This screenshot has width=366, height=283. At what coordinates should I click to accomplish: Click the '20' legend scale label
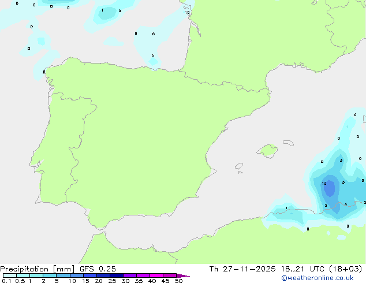[x=99, y=281]
